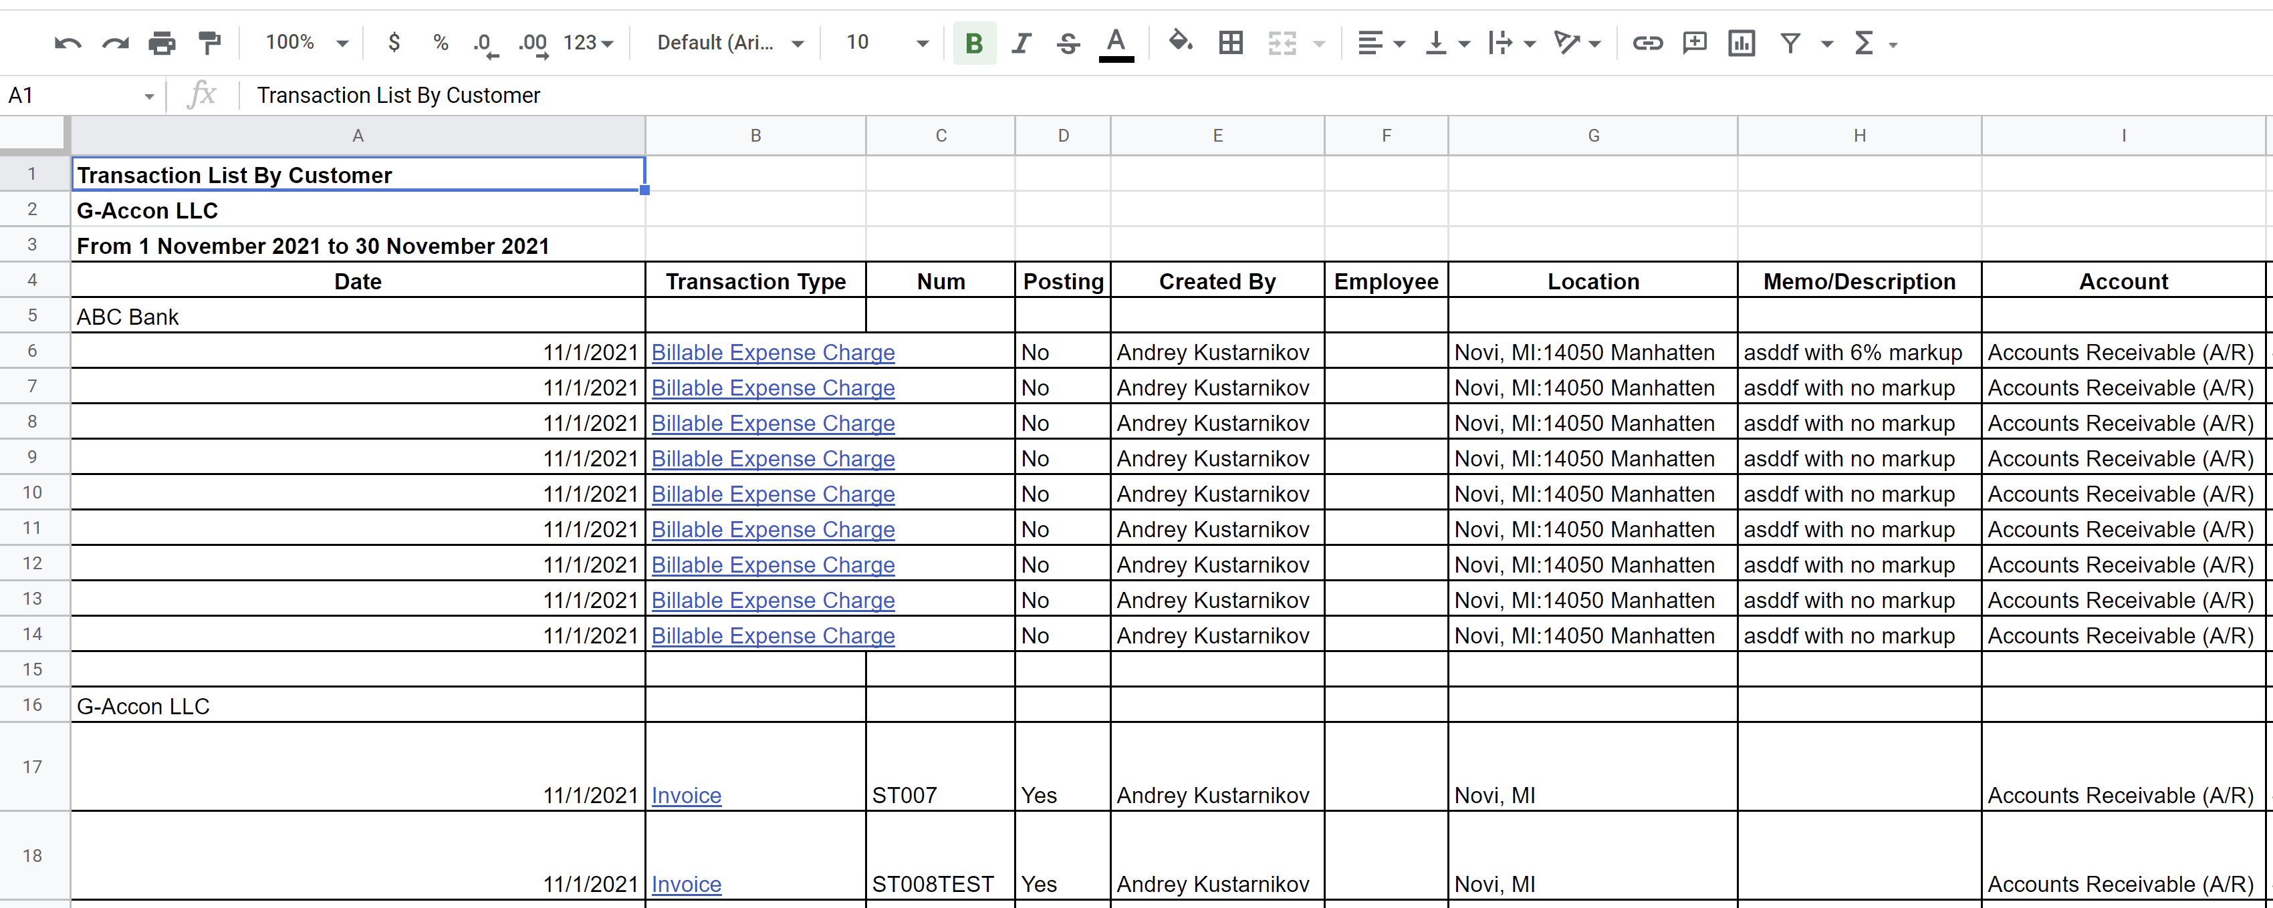Click the Undo icon
The width and height of the screenshot is (2273, 908).
tap(68, 43)
